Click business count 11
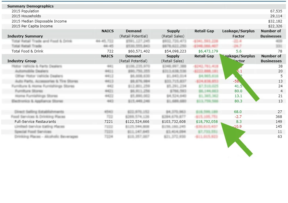Viewport: 288px width, 203px height. (280, 132)
